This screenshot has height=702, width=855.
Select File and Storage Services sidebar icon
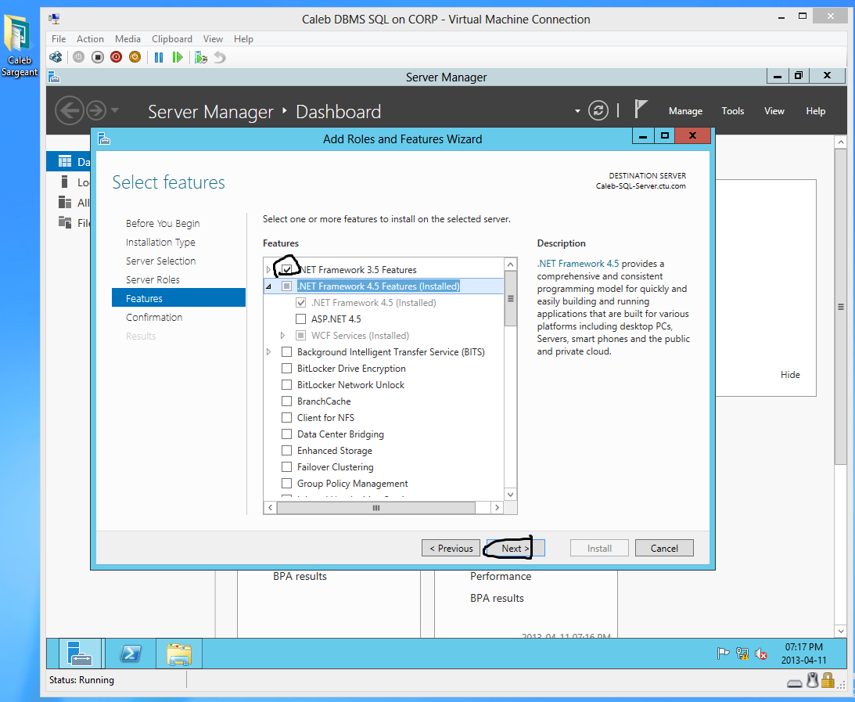(65, 222)
